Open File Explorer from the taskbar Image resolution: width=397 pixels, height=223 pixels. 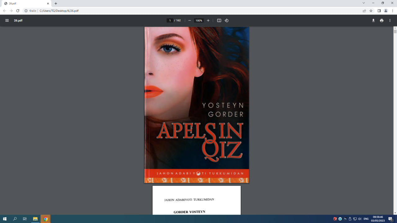tap(35, 219)
